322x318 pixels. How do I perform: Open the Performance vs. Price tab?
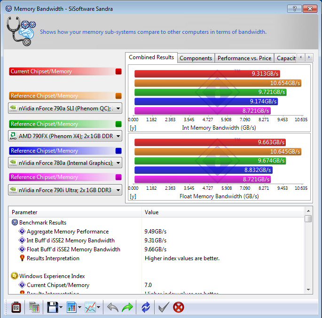[x=244, y=58]
